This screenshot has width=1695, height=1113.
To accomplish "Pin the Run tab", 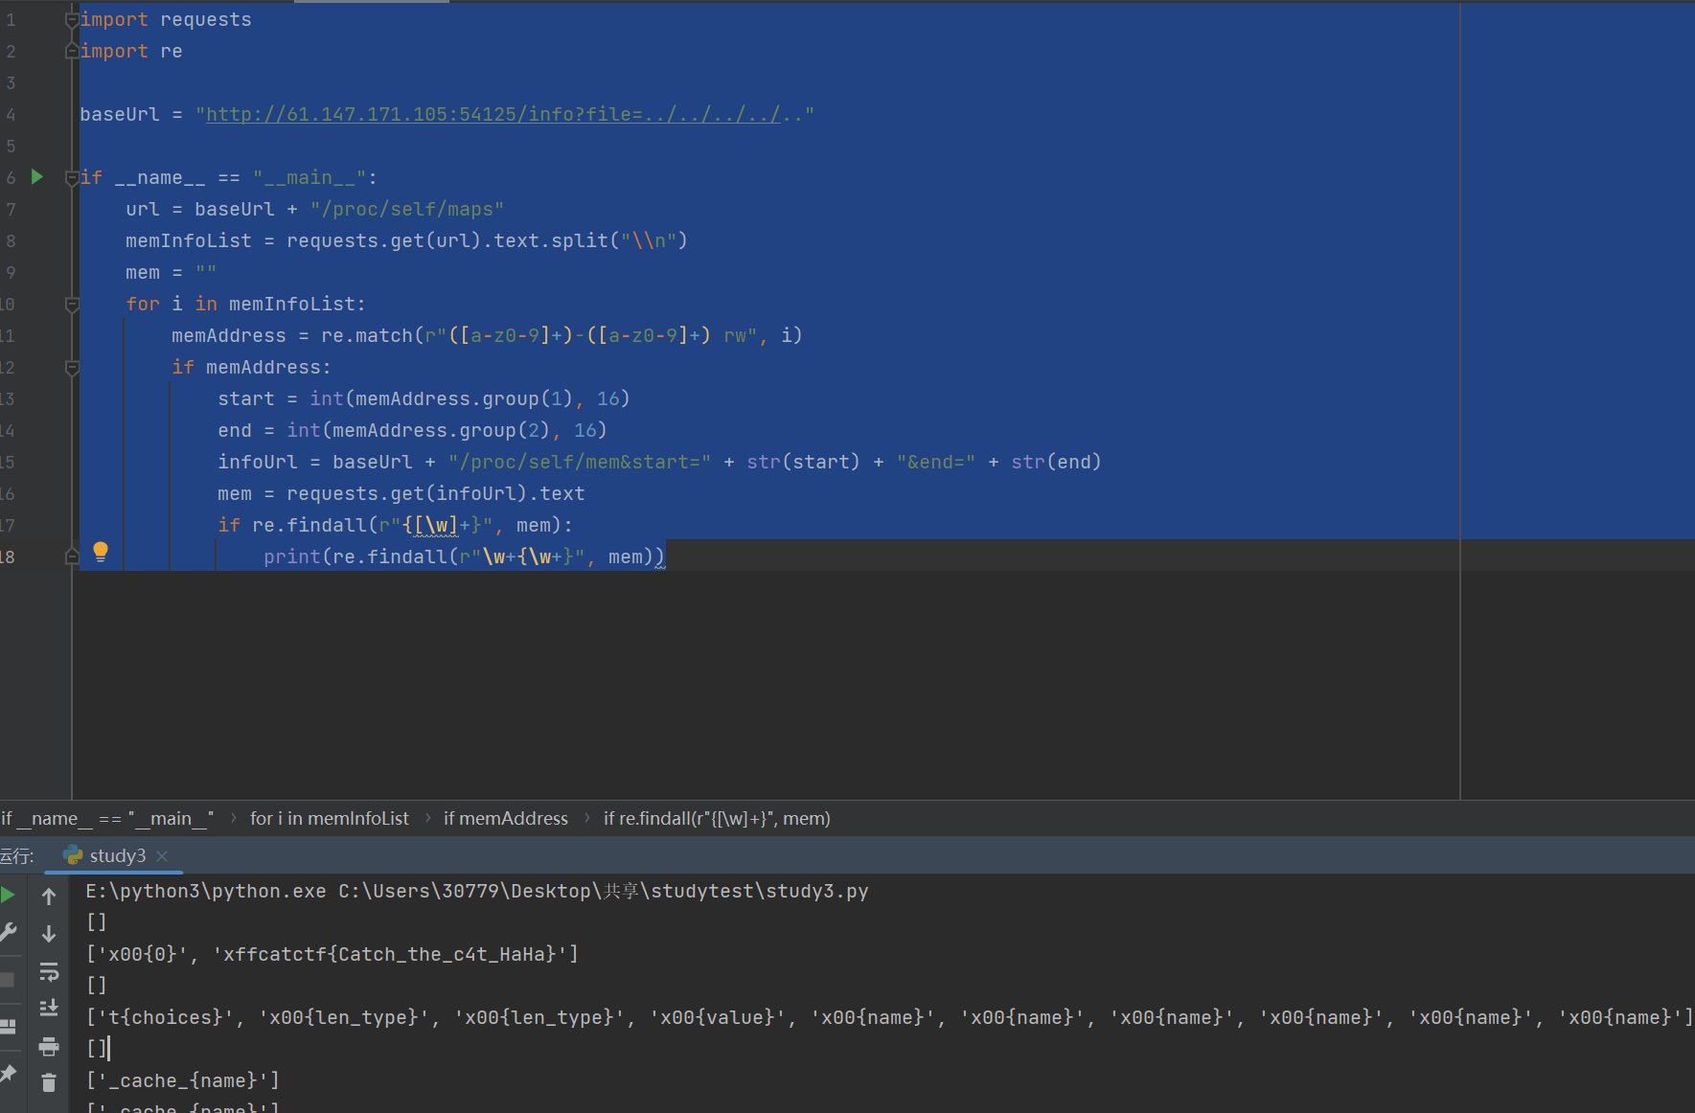I will [8, 1074].
